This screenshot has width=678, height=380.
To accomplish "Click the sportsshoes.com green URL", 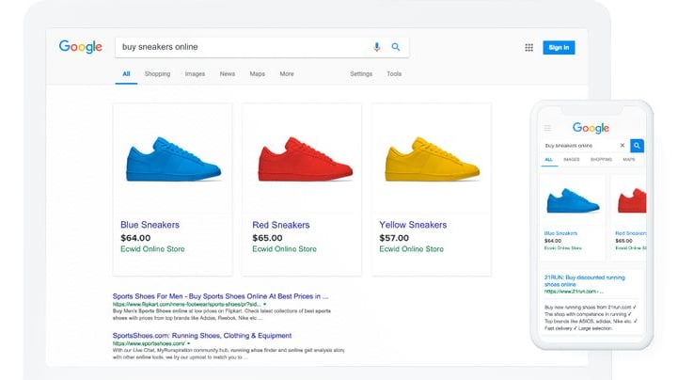I will (149, 343).
